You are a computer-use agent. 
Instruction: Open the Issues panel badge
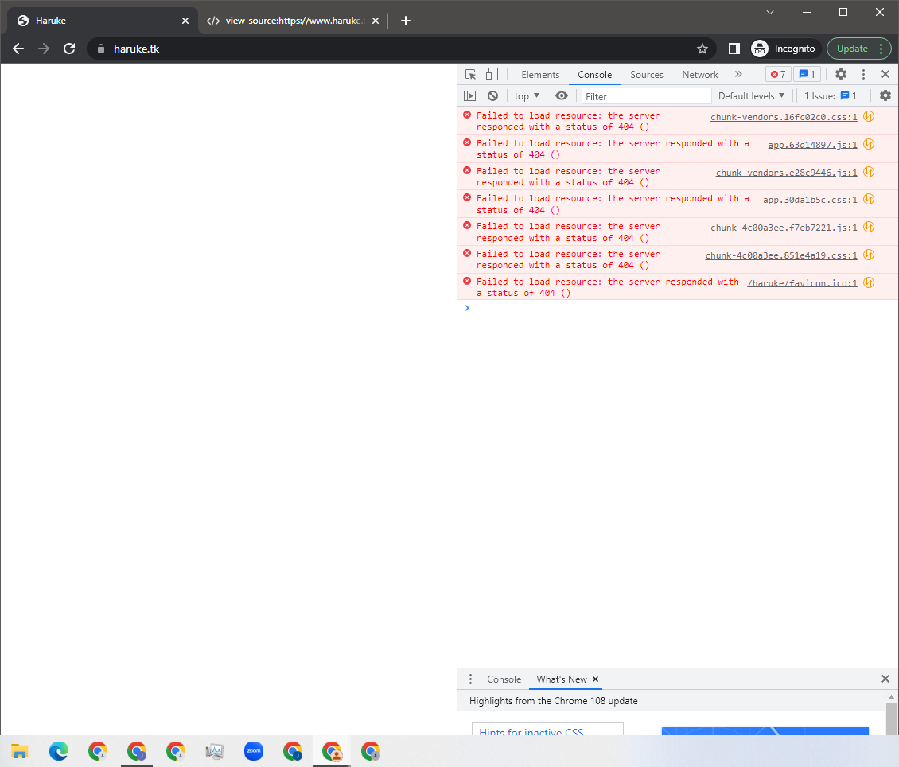click(x=808, y=74)
